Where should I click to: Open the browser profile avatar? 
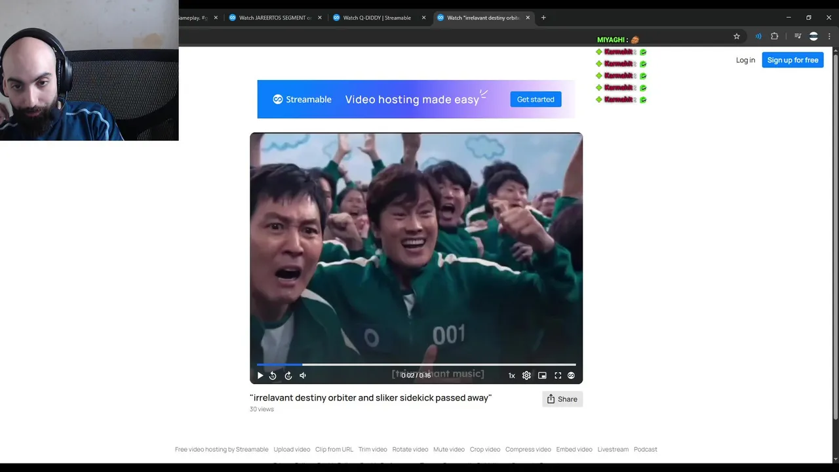point(813,36)
